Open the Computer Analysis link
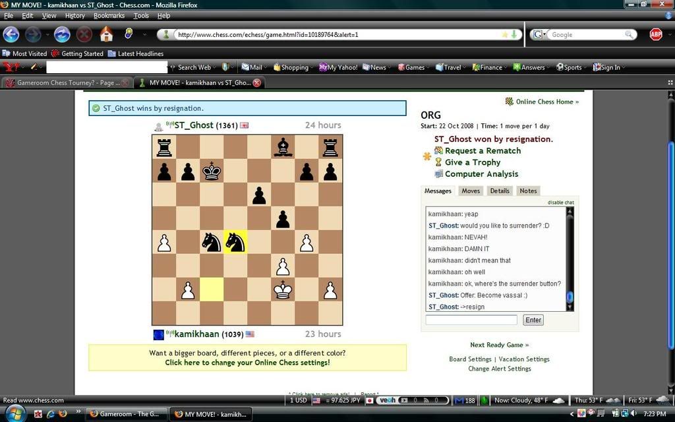This screenshot has height=422, width=675. point(481,174)
